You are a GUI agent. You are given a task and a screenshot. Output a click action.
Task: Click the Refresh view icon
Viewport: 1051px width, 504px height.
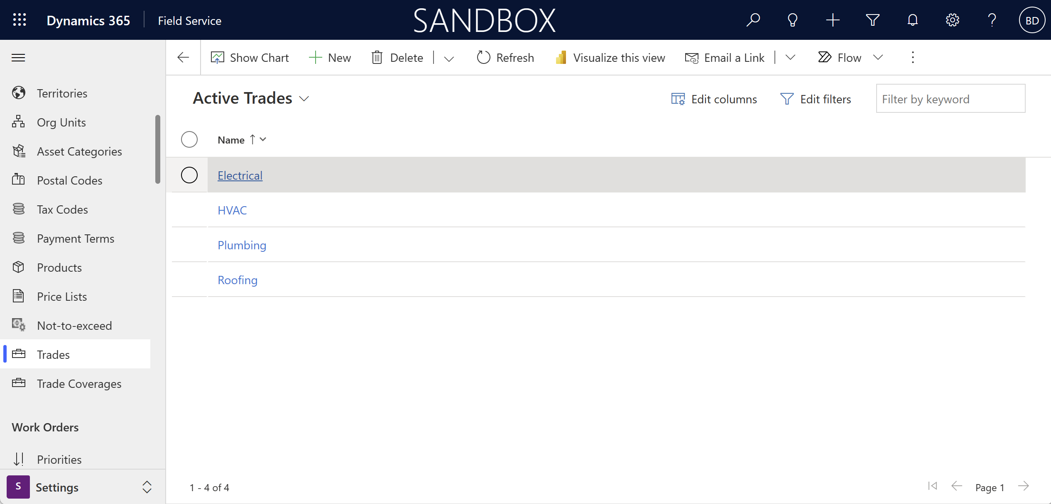tap(482, 57)
